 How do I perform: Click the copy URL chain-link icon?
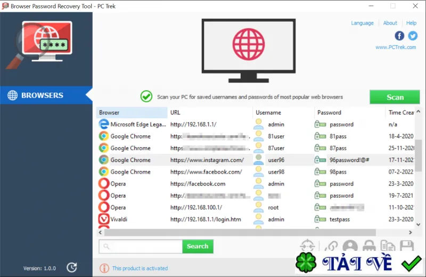click(x=331, y=246)
